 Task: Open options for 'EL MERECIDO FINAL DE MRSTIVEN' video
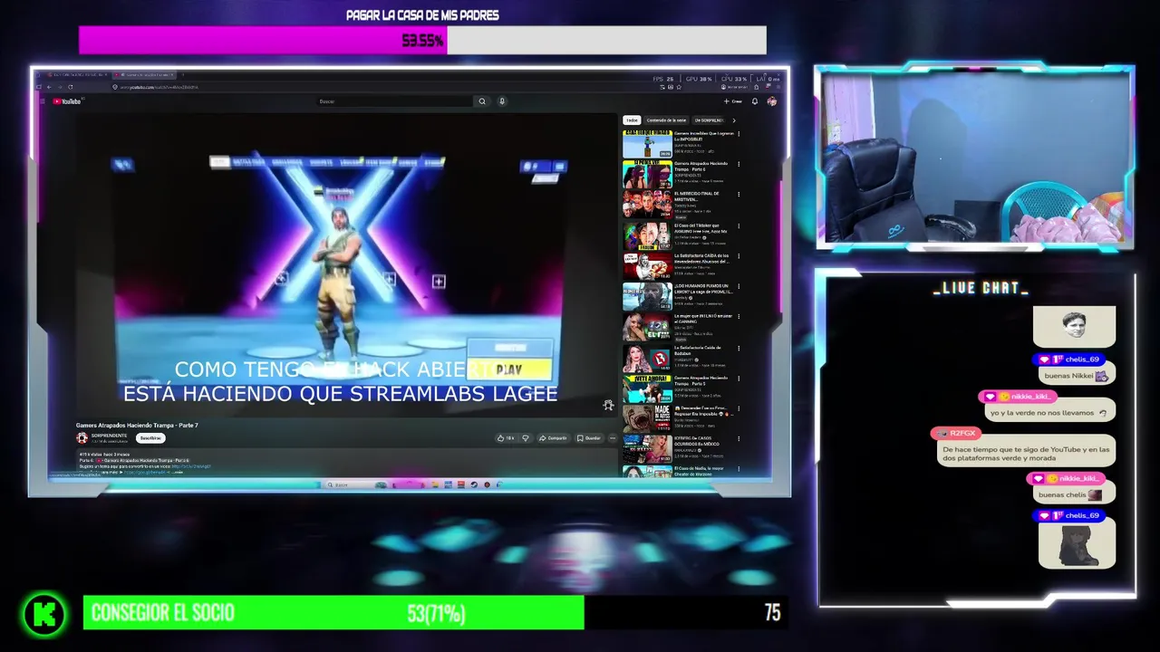(739, 194)
